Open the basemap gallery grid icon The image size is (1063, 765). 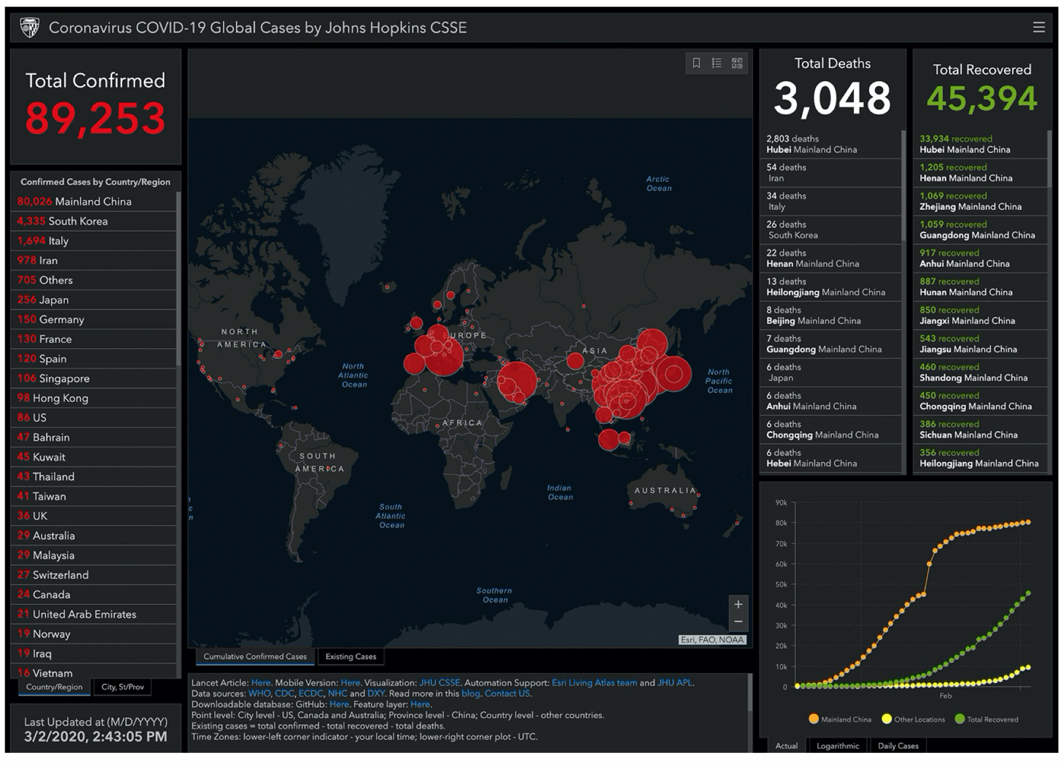(x=737, y=63)
